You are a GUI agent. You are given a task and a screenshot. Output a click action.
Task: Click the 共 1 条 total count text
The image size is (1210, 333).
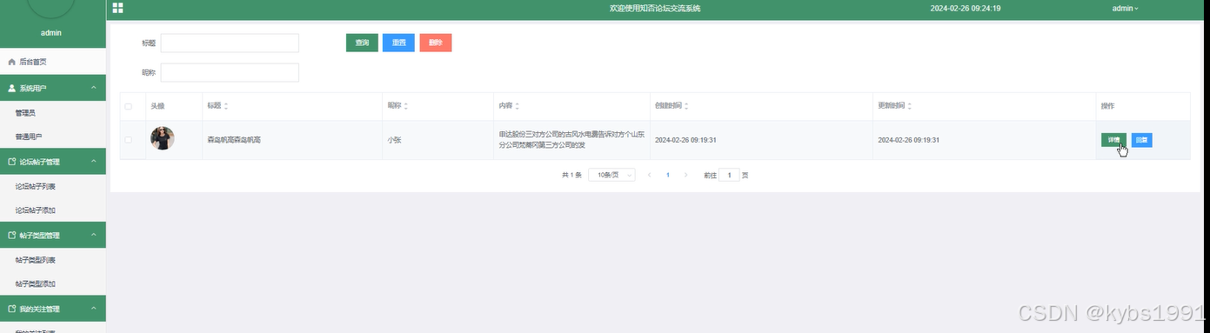point(572,175)
